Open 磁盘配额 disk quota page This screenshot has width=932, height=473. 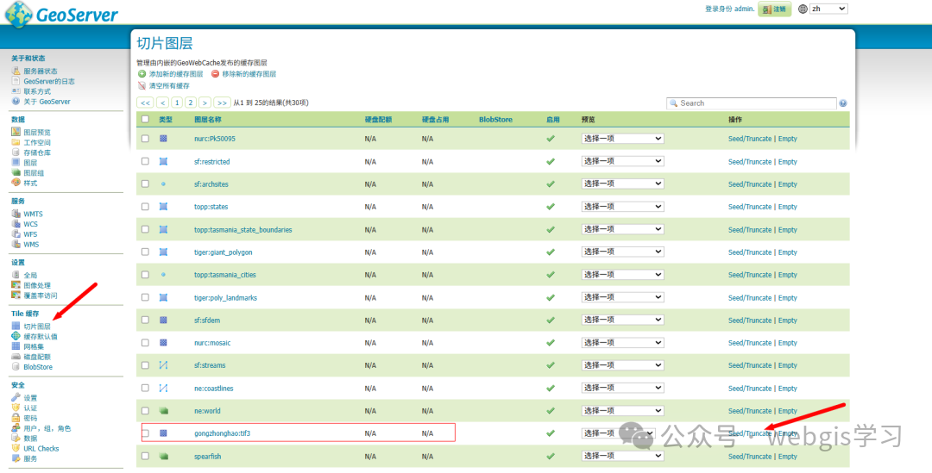[x=37, y=357]
